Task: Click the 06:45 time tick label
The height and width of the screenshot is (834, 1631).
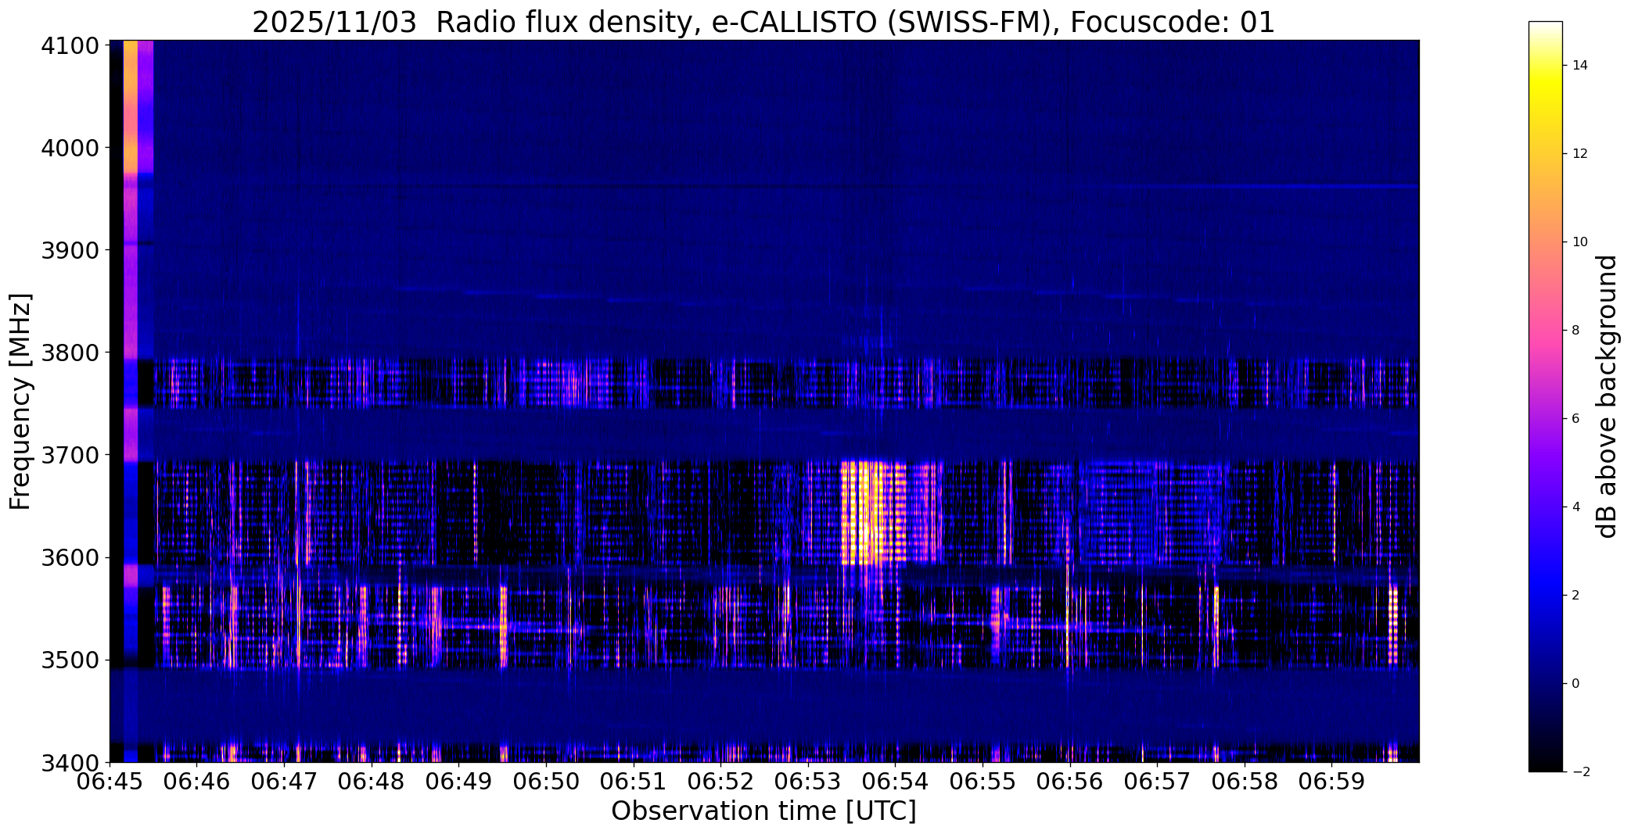Action: 110,782
